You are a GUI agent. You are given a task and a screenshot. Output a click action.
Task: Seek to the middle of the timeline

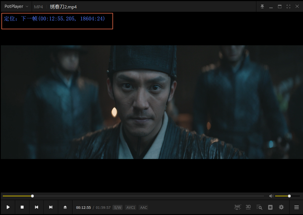coord(133,196)
